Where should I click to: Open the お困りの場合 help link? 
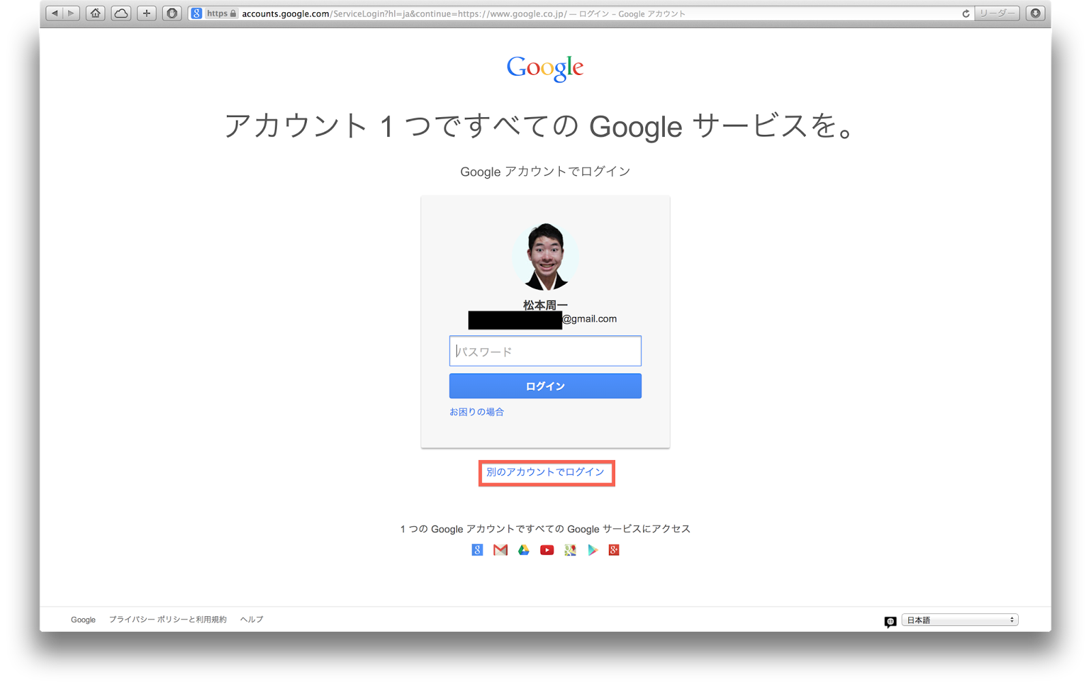pyautogui.click(x=476, y=411)
